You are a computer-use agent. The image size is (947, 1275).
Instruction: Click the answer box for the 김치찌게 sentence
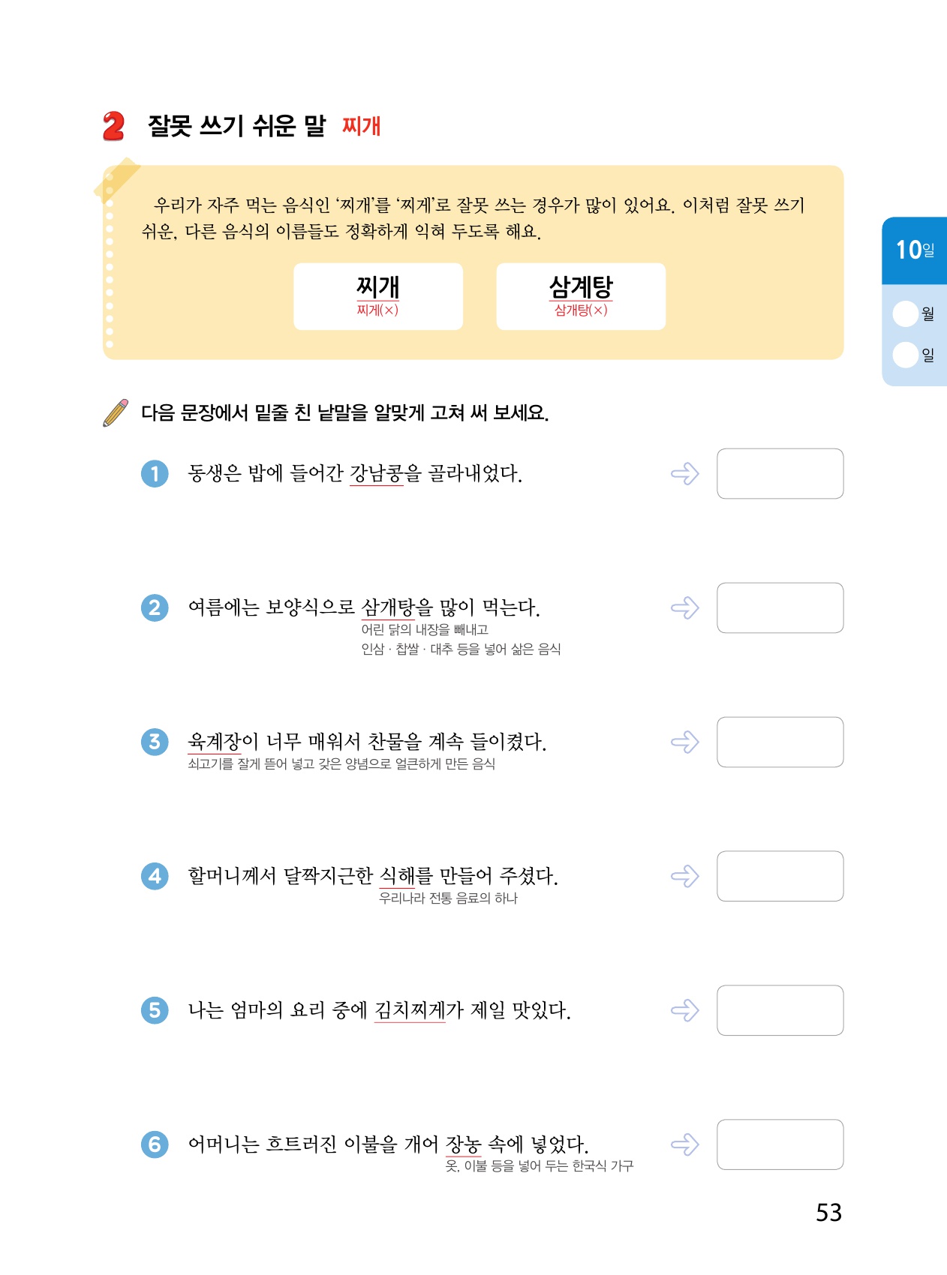coord(780,1010)
